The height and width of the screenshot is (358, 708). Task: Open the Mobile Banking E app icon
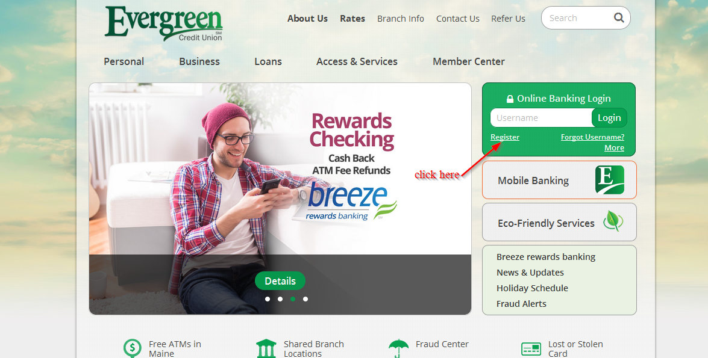(x=610, y=180)
